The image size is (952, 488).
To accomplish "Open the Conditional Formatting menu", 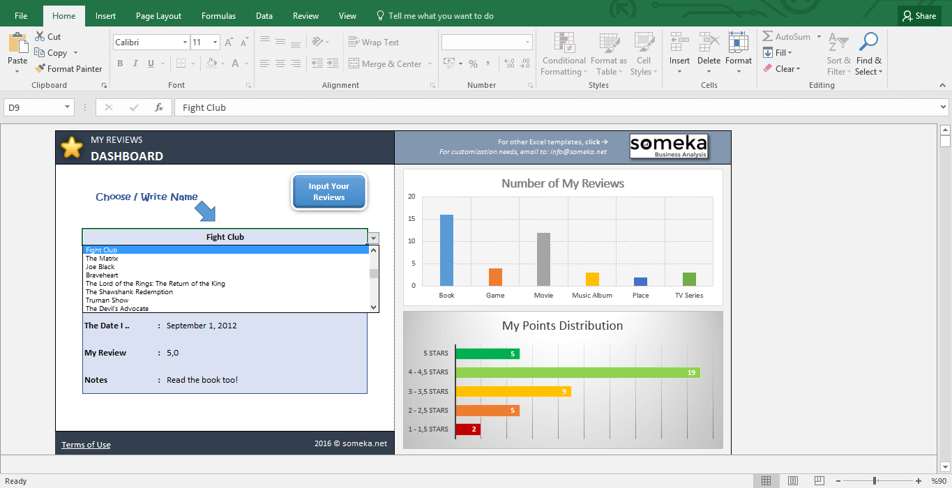I will (564, 54).
